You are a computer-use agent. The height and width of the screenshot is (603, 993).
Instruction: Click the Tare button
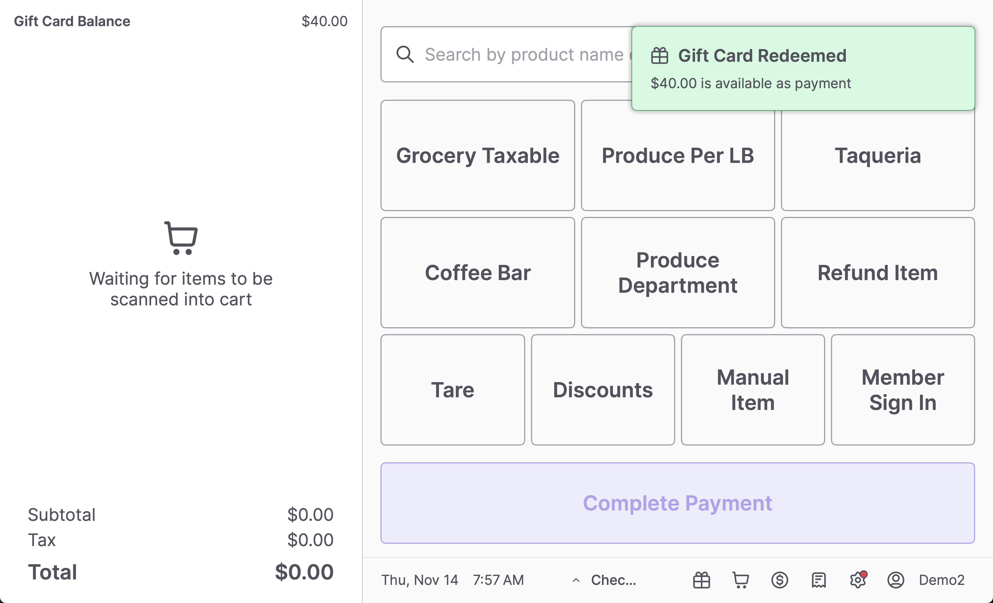click(453, 390)
